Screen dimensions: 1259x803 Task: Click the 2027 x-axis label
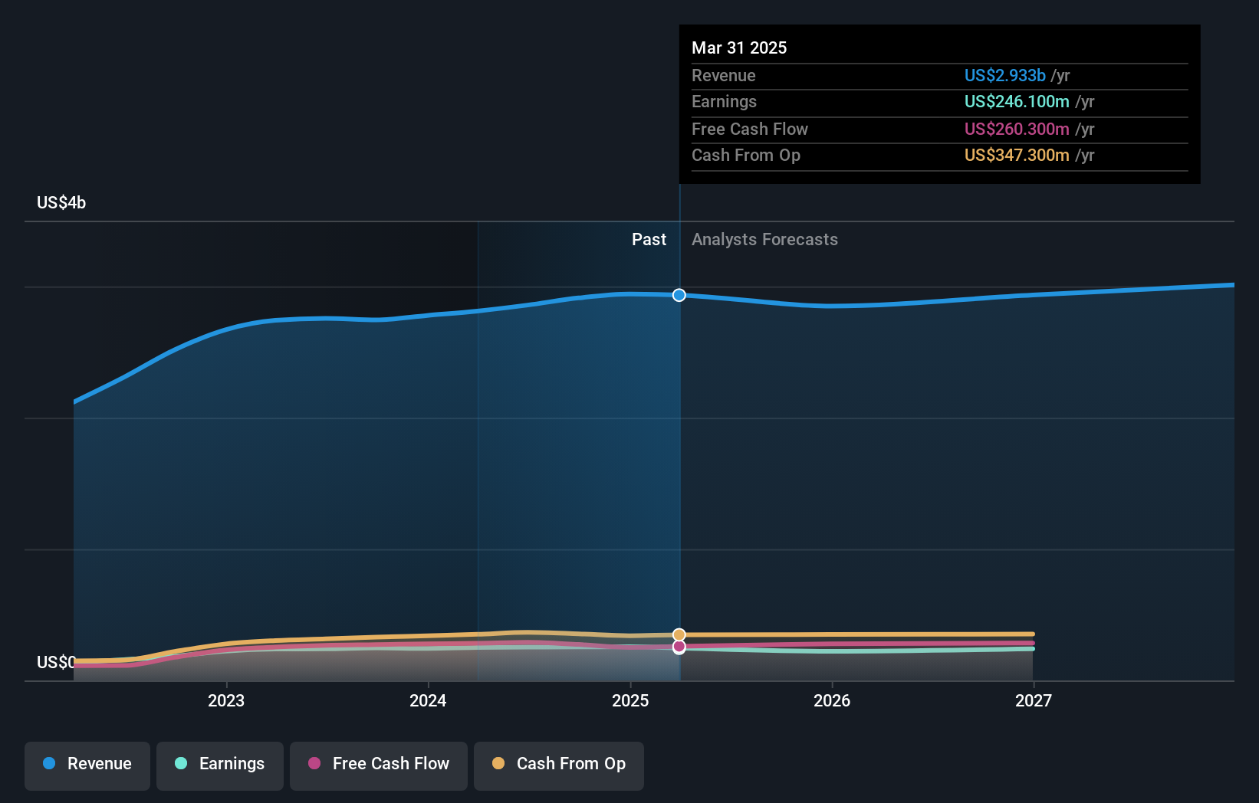pyautogui.click(x=1034, y=700)
